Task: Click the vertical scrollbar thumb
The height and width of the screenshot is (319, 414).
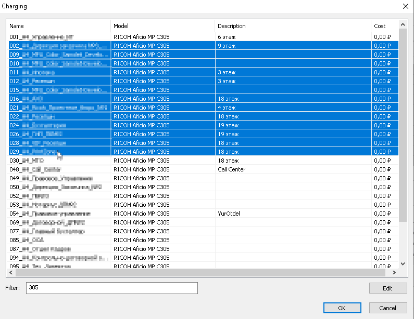Action: click(403, 125)
